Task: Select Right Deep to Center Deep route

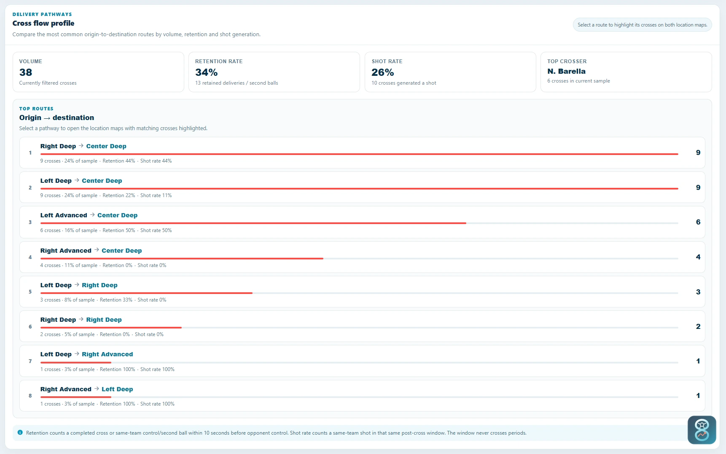Action: coord(362,153)
